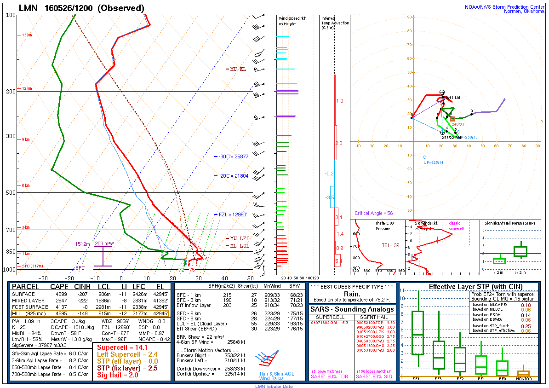
Task: Click the sounding title 'LMN 160526/1200 (Observed)'
Action: [81, 8]
